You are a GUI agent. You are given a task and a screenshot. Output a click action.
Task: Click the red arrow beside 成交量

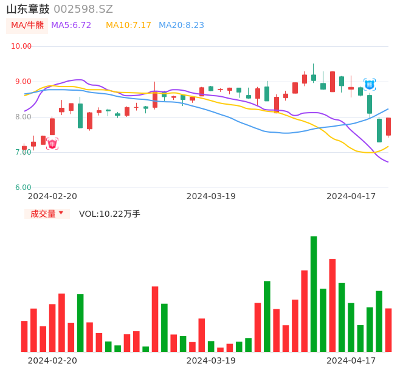[61, 213]
